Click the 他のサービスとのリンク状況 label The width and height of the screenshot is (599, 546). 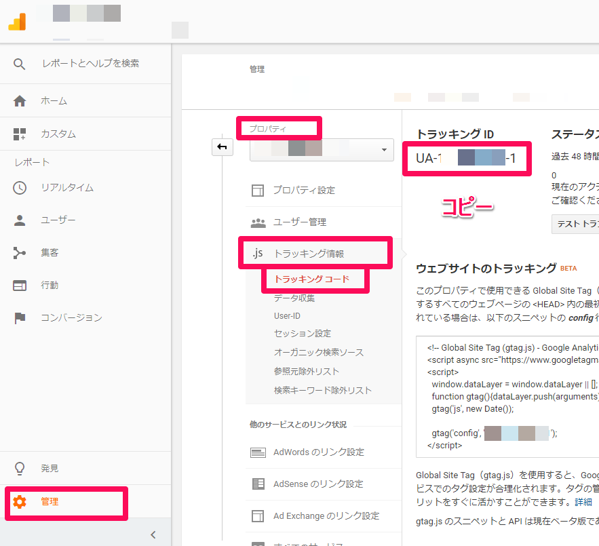tap(298, 425)
